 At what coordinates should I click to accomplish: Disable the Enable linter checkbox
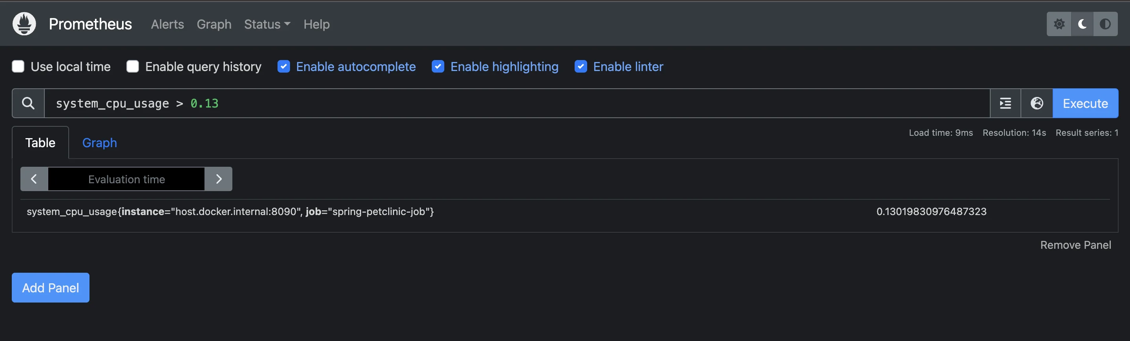pos(581,67)
